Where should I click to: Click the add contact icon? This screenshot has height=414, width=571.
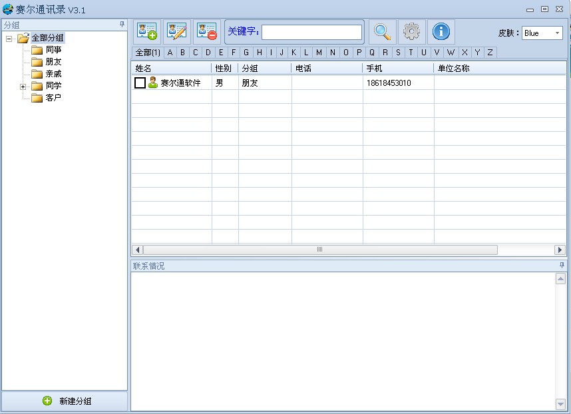click(147, 32)
